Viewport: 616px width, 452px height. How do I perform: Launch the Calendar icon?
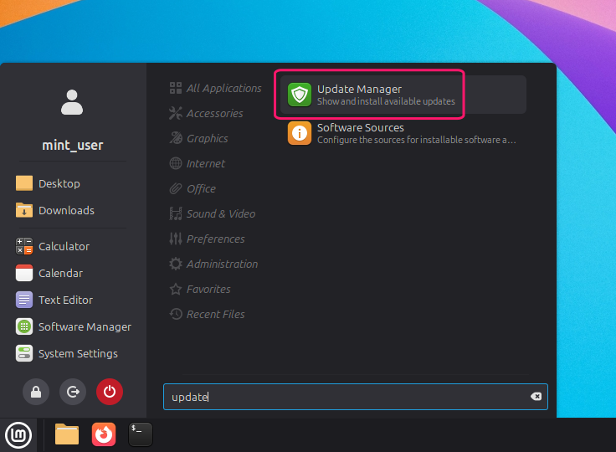click(x=24, y=273)
